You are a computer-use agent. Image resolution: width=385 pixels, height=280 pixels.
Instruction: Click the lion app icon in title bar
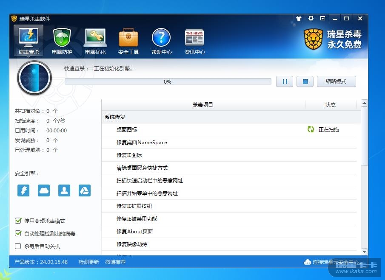(14, 19)
